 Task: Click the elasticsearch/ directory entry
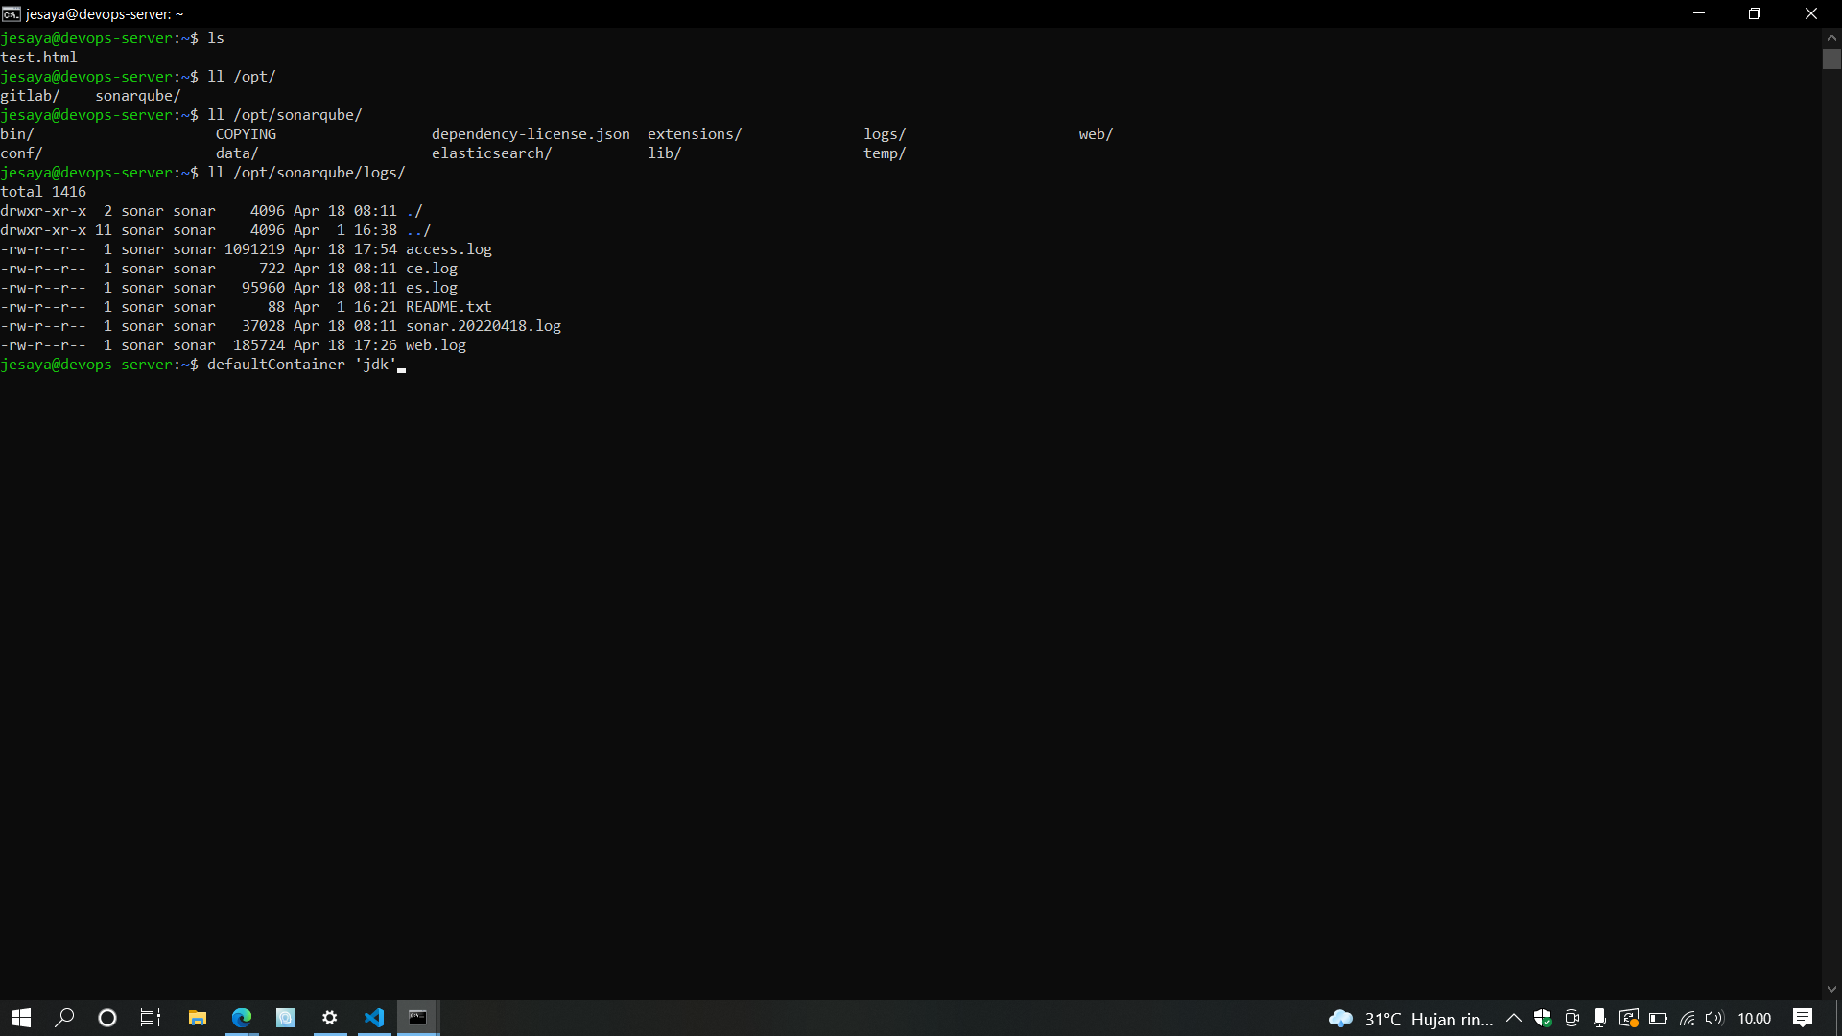pos(491,153)
